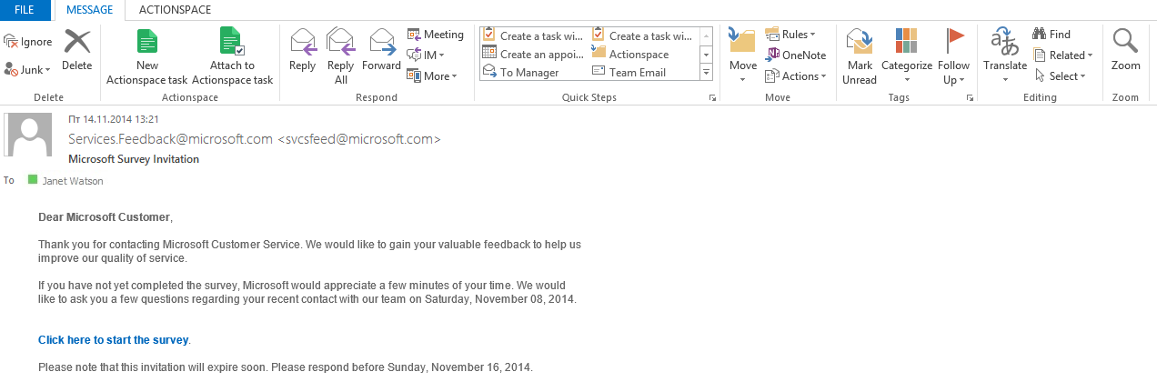
Task: Click the Reply All button
Action: pyautogui.click(x=341, y=56)
